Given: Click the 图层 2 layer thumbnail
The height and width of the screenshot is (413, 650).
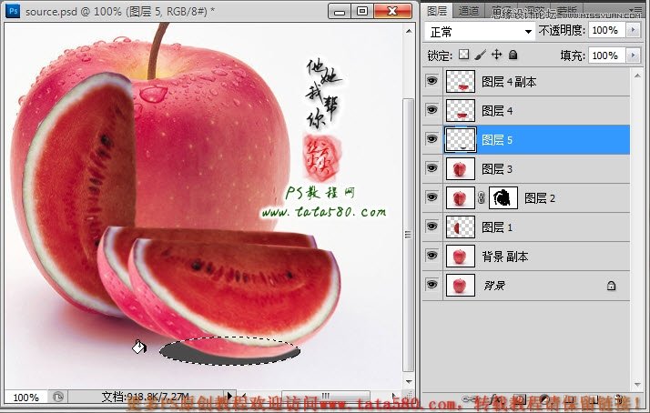Looking at the screenshot, I should [x=460, y=198].
